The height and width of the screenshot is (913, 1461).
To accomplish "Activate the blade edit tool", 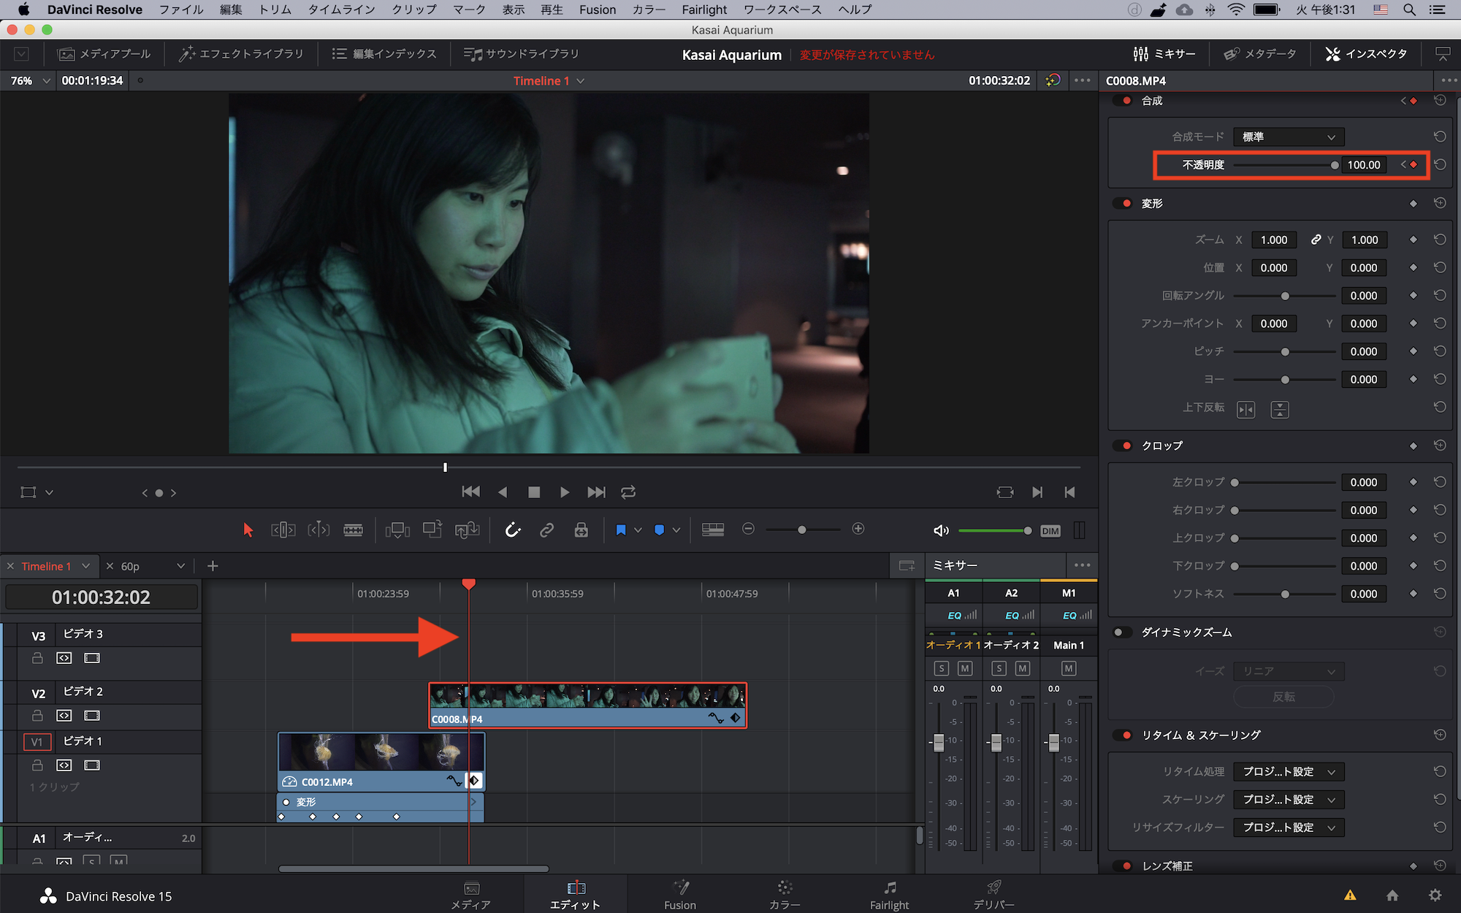I will (353, 530).
